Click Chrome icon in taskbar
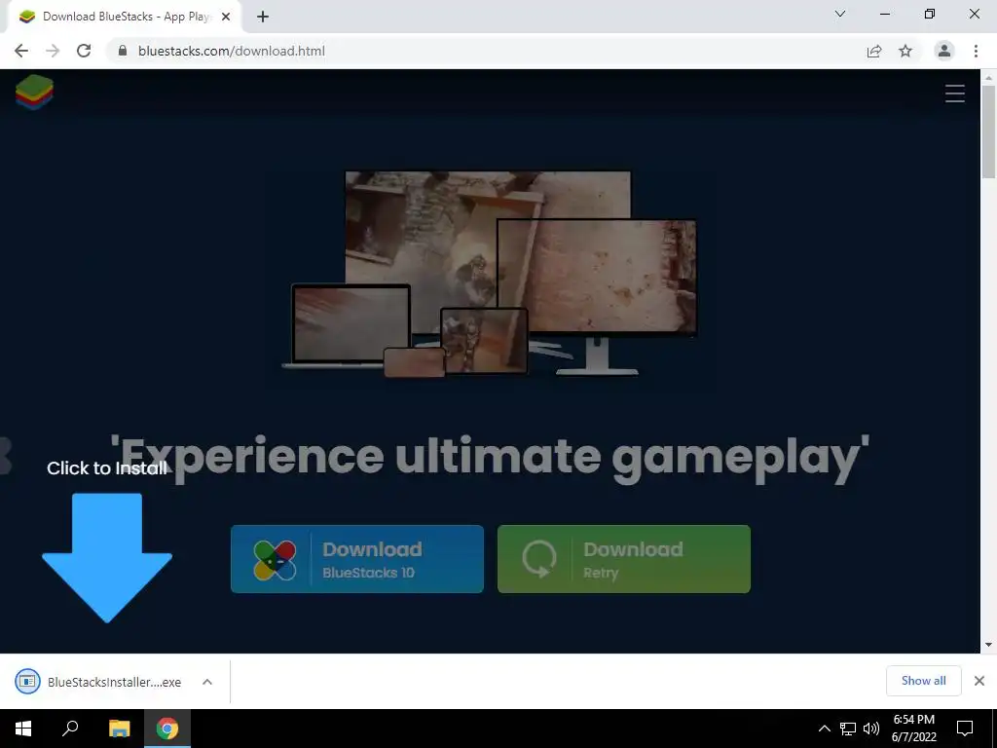Image resolution: width=997 pixels, height=748 pixels. pyautogui.click(x=167, y=729)
